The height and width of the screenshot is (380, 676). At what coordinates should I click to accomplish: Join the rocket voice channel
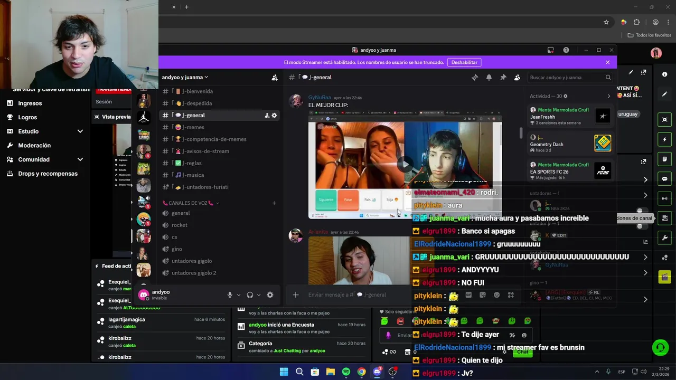(220, 225)
